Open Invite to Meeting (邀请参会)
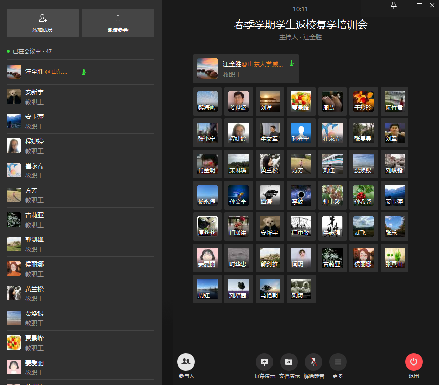This screenshot has height=385, width=439. pos(118,23)
